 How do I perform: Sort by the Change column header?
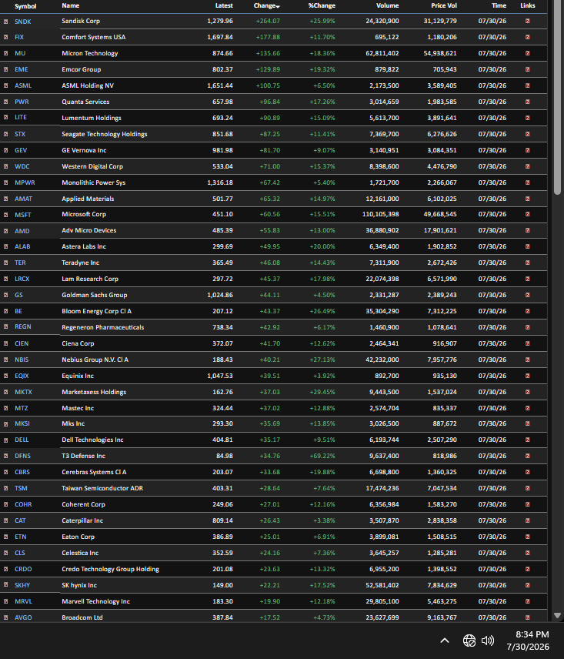[267, 5]
